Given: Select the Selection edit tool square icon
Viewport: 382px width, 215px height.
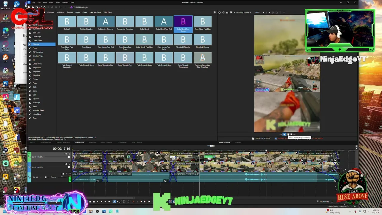Looking at the screenshot, I should click(x=124, y=202).
